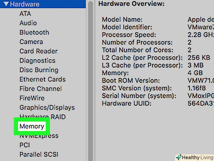Collapse the Hardware disclosure triangle
214x161 pixels.
(x=5, y=4)
